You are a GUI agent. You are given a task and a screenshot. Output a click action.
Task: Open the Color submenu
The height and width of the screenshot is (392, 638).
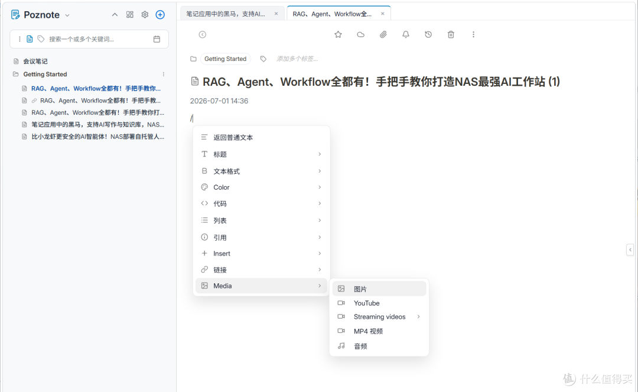(261, 187)
